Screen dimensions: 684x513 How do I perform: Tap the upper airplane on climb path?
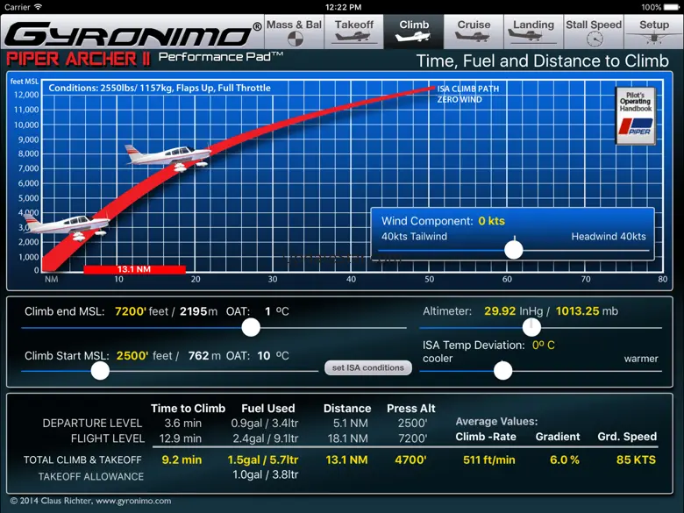coord(167,157)
